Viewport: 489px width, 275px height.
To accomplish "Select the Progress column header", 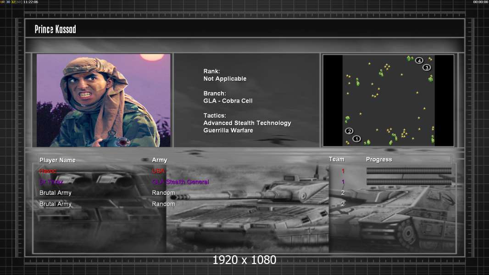I will (379, 159).
